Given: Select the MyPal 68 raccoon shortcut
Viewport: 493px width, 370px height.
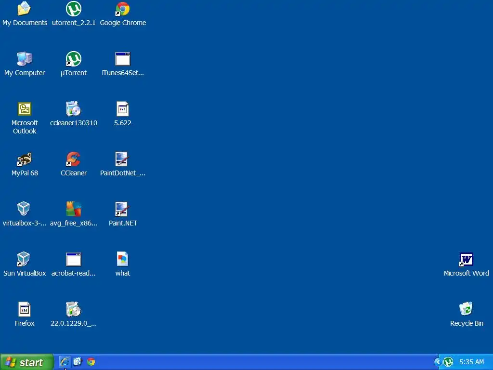Looking at the screenshot, I should pyautogui.click(x=24, y=159).
